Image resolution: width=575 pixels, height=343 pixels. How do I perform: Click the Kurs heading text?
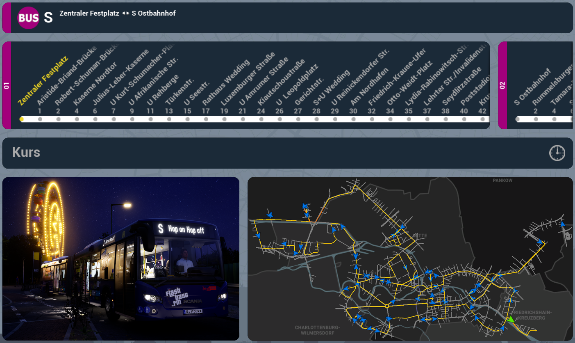pos(26,153)
